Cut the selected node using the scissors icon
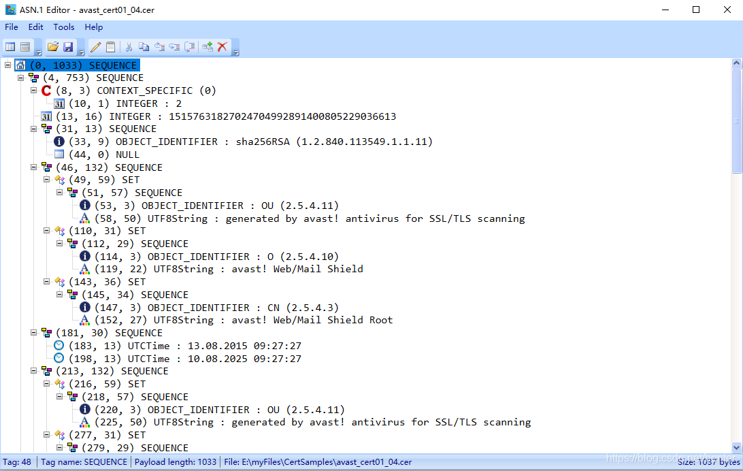 (x=128, y=46)
